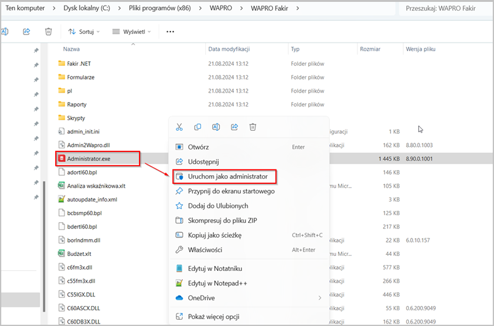Click the toolbar Share icon

tap(26, 31)
